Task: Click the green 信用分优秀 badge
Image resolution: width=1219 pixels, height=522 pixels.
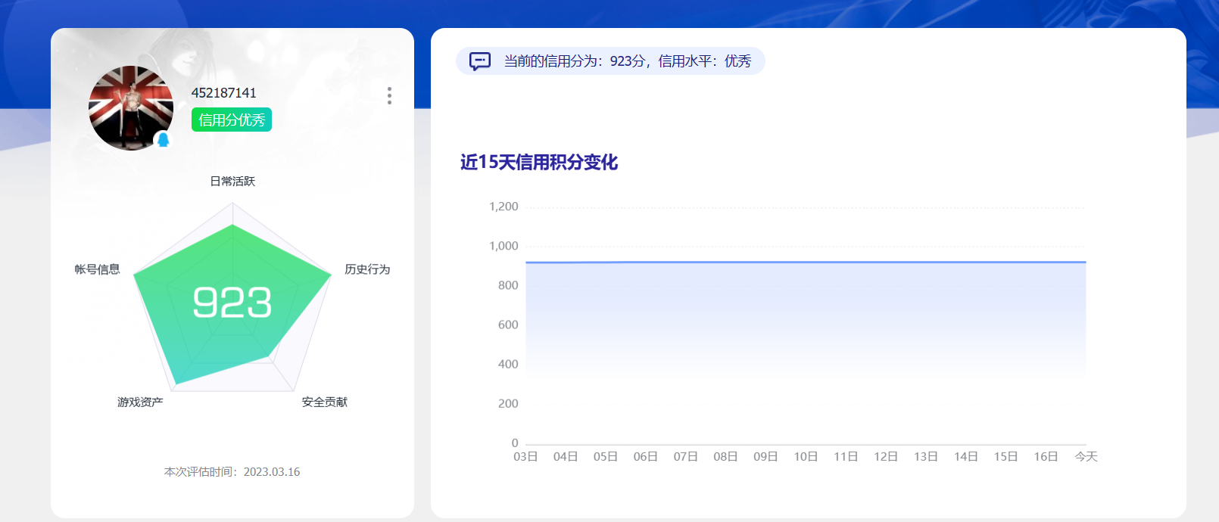Action: [x=232, y=120]
